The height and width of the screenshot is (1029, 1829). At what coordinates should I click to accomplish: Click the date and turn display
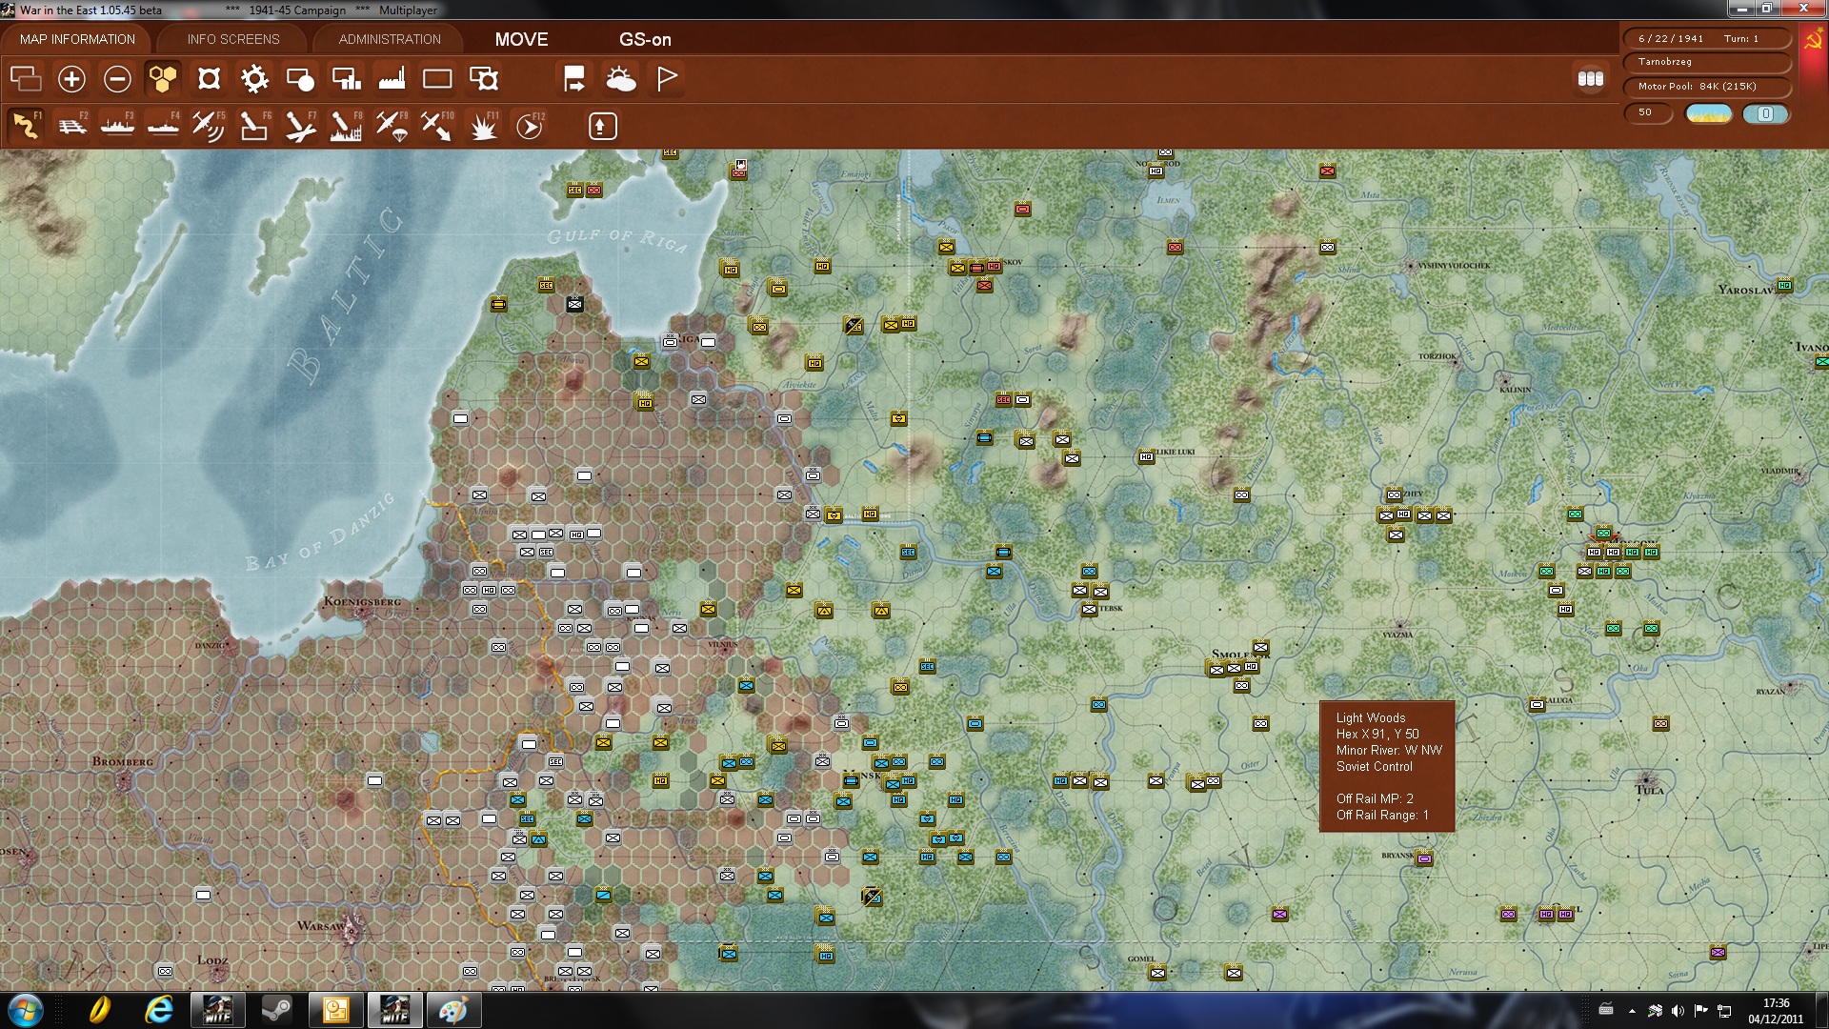pyautogui.click(x=1706, y=38)
